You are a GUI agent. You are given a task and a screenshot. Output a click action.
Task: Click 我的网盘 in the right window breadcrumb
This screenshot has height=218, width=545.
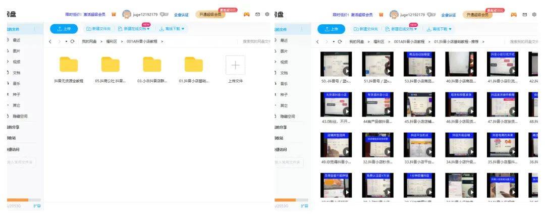click(x=357, y=41)
